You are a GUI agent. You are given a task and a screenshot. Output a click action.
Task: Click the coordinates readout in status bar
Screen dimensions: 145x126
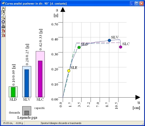pyautogui.click(x=13, y=123)
